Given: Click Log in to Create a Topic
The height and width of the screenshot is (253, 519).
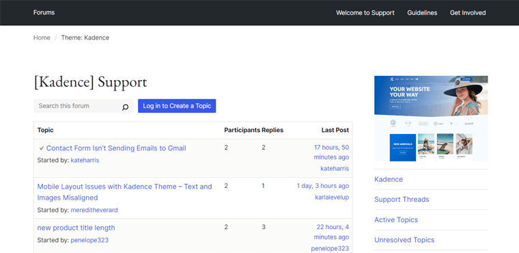Looking at the screenshot, I should click(x=177, y=106).
